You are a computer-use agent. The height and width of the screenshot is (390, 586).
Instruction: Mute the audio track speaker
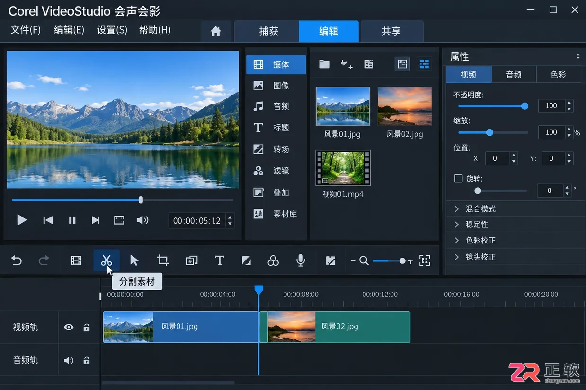coord(69,360)
